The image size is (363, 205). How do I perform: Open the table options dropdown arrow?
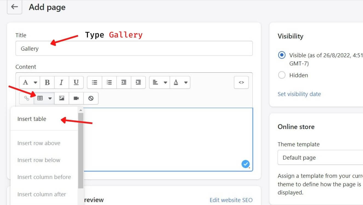pyautogui.click(x=50, y=98)
